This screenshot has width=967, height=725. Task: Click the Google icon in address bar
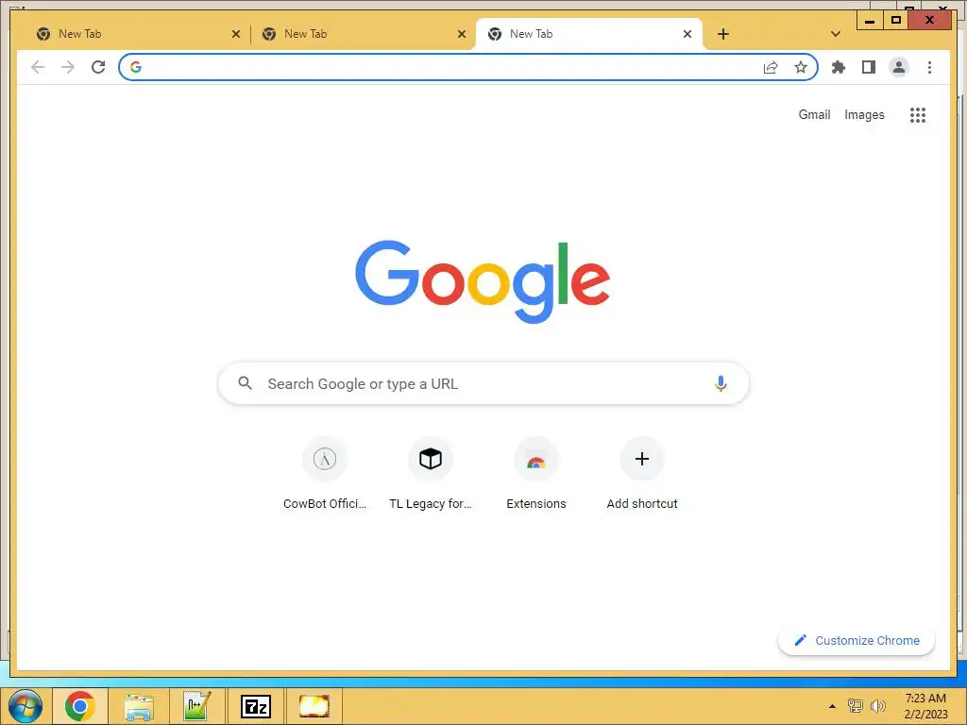pyautogui.click(x=136, y=67)
